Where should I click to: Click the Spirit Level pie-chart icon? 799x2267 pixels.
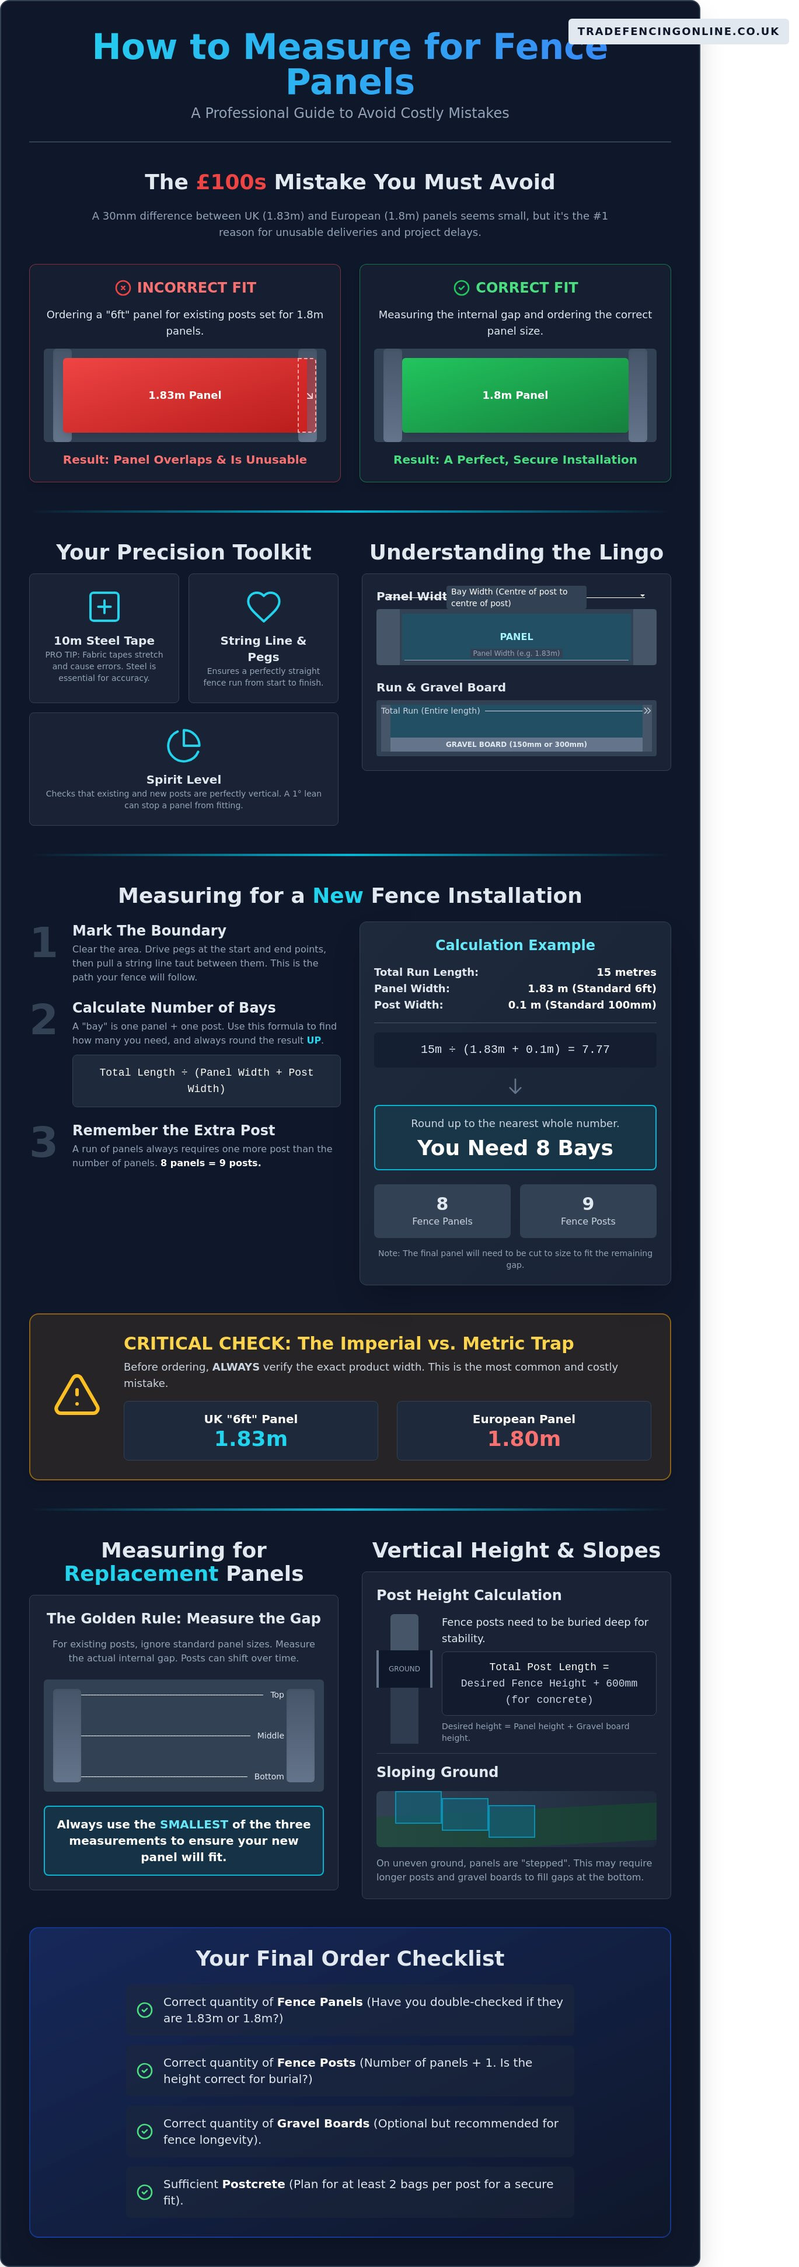click(x=184, y=745)
